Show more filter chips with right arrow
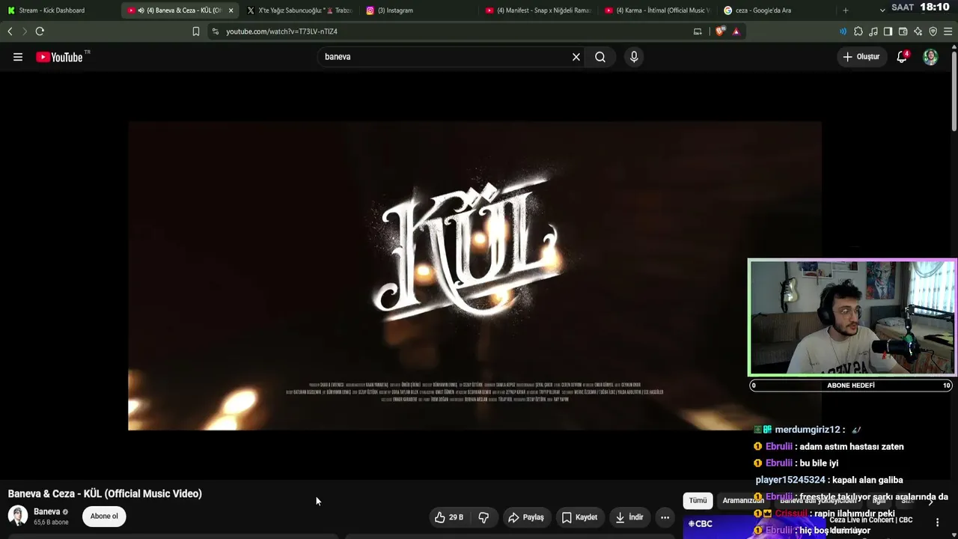The height and width of the screenshot is (539, 958). (x=931, y=501)
